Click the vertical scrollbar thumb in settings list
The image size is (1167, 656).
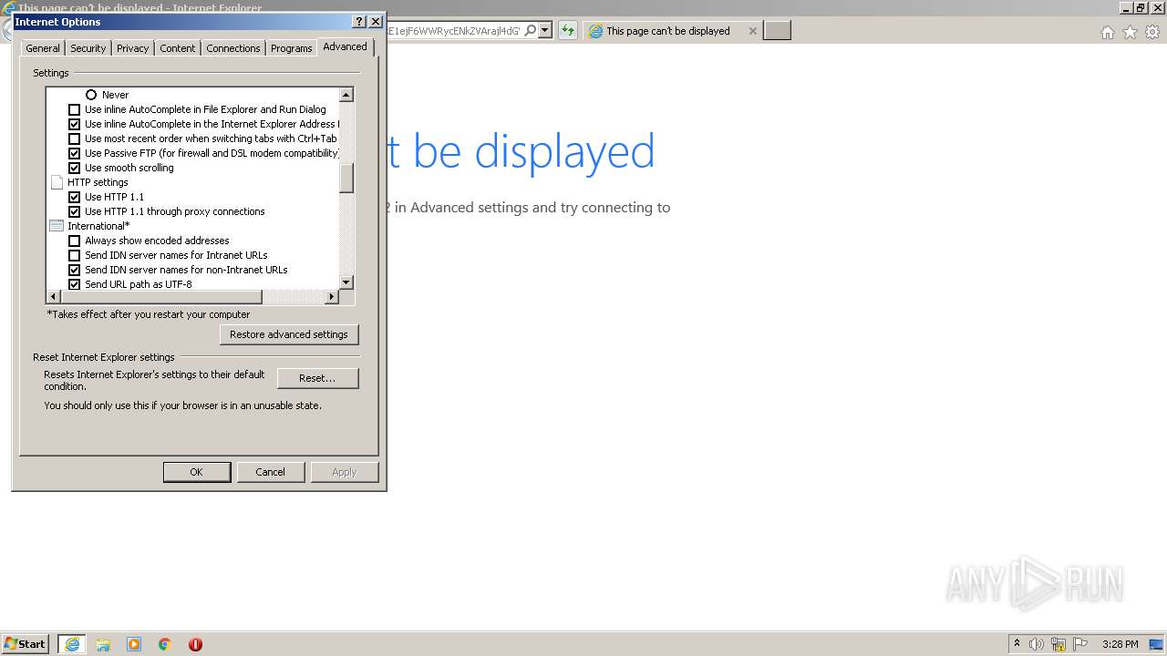click(346, 179)
